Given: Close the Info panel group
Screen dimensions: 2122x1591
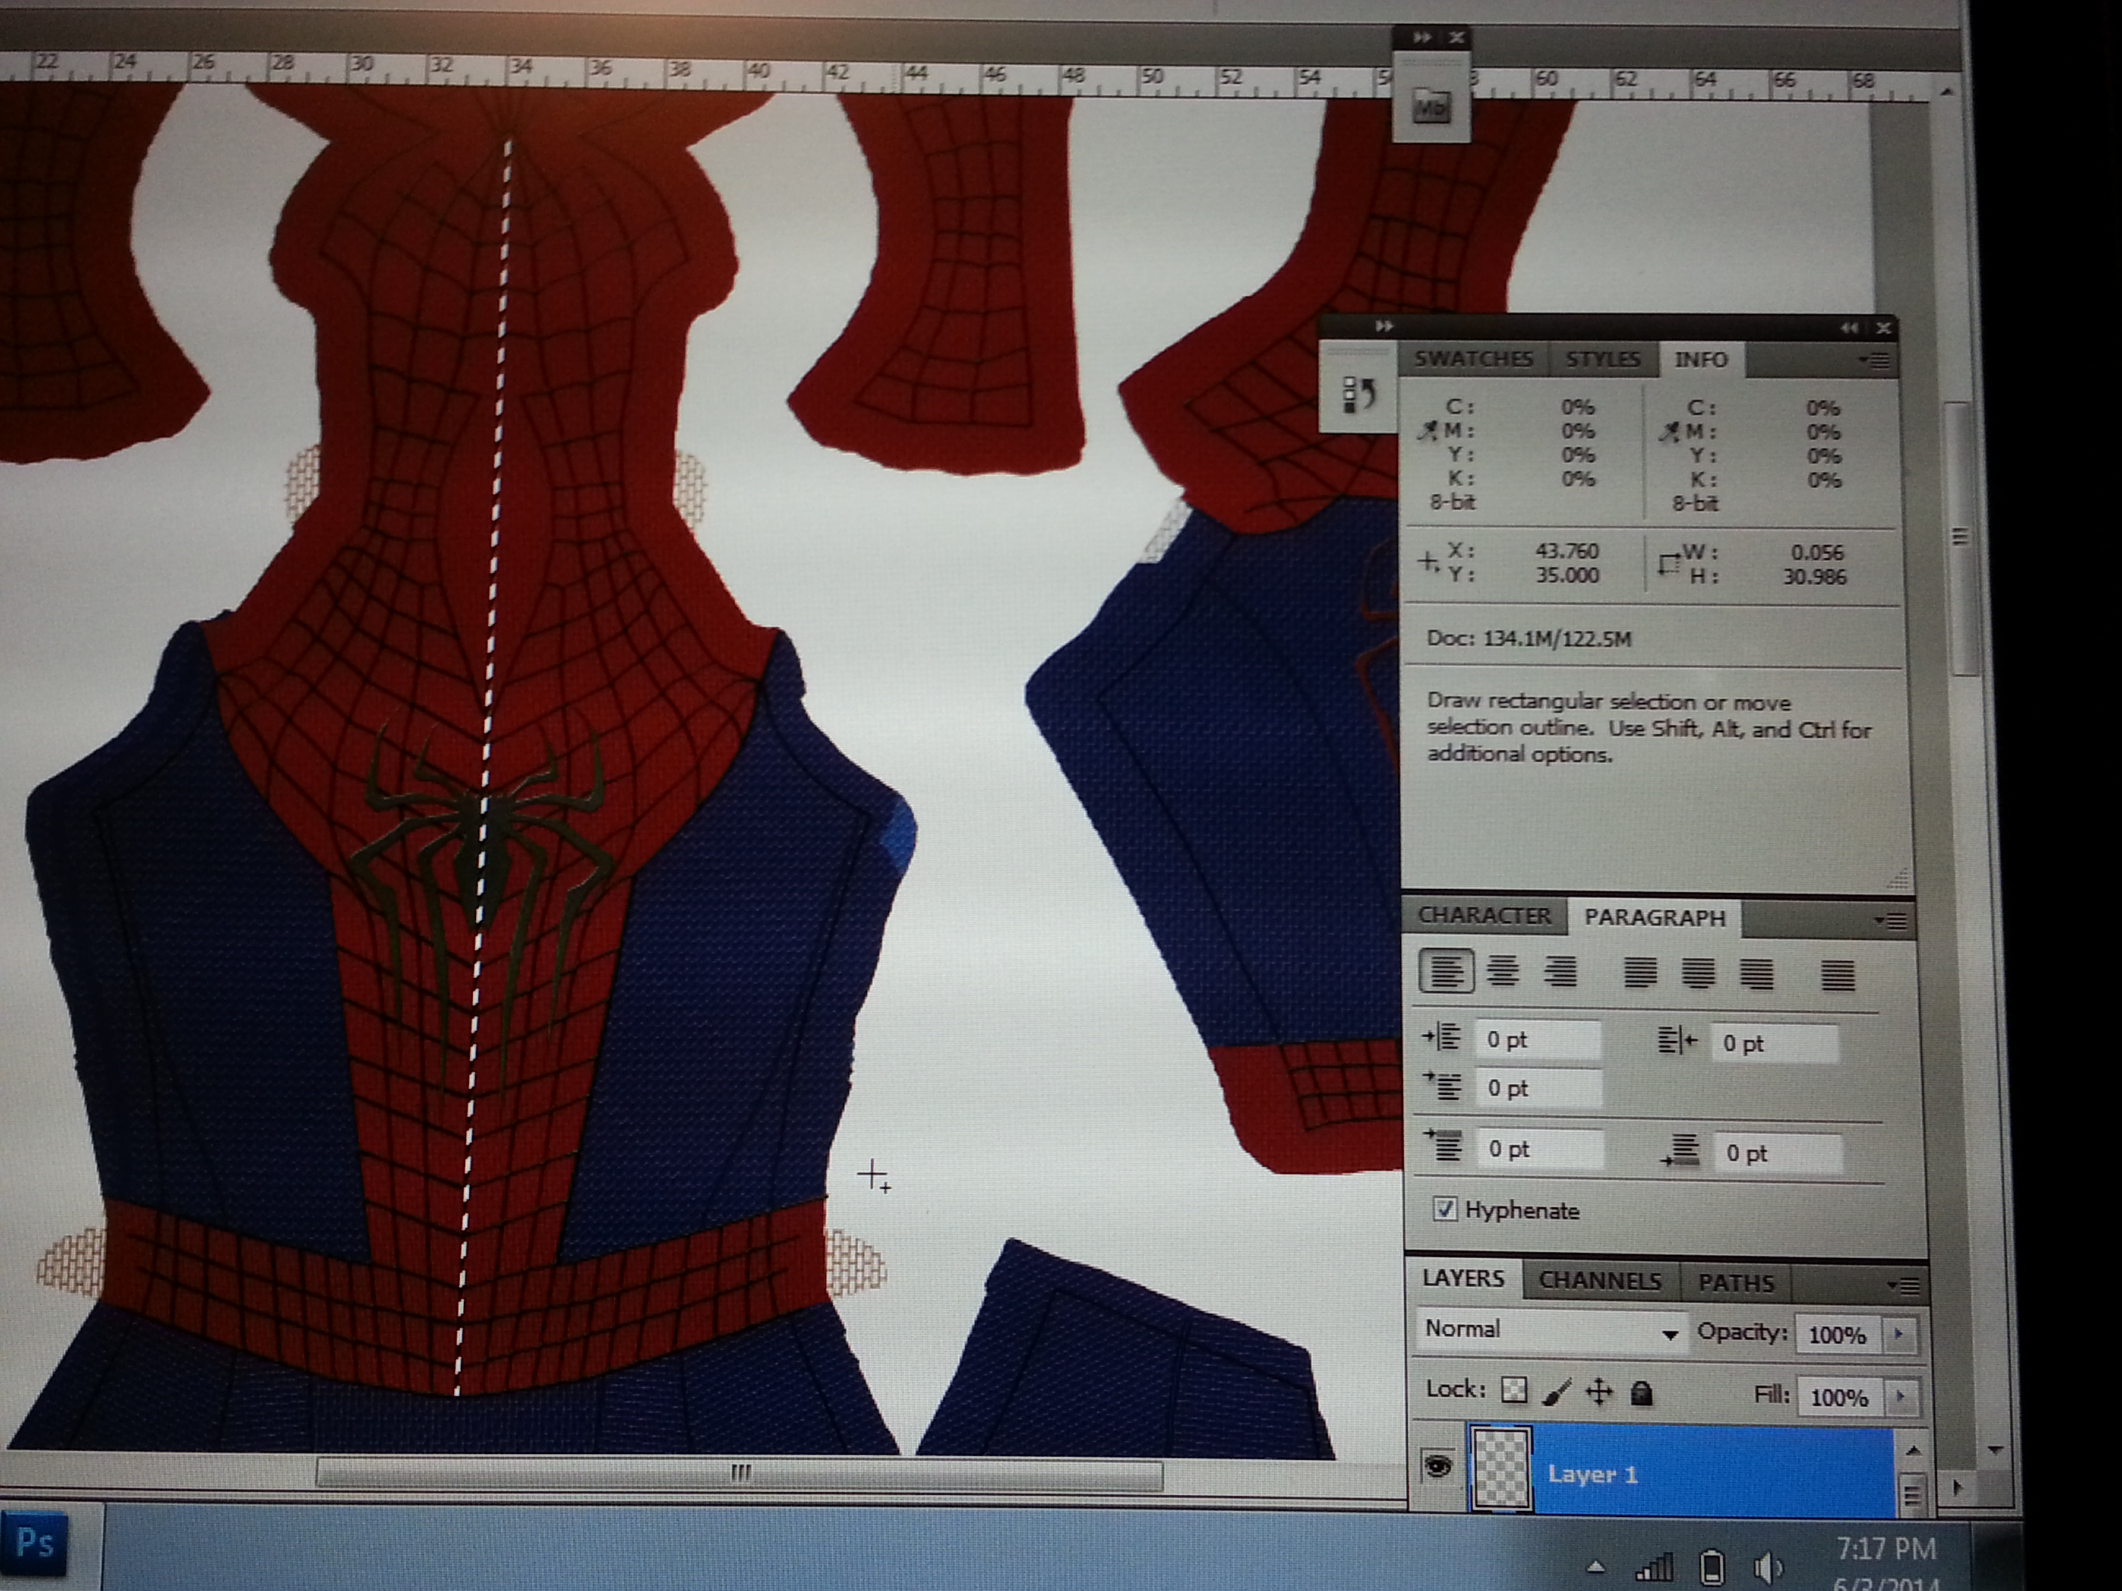Looking at the screenshot, I should point(1882,328).
